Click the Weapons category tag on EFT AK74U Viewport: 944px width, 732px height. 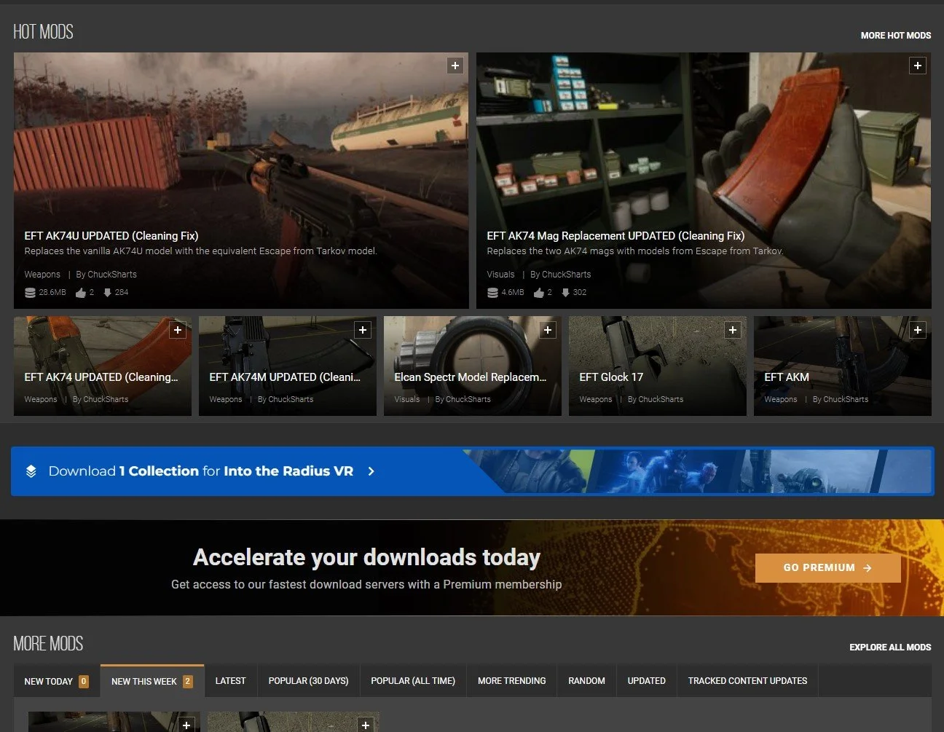click(x=42, y=274)
